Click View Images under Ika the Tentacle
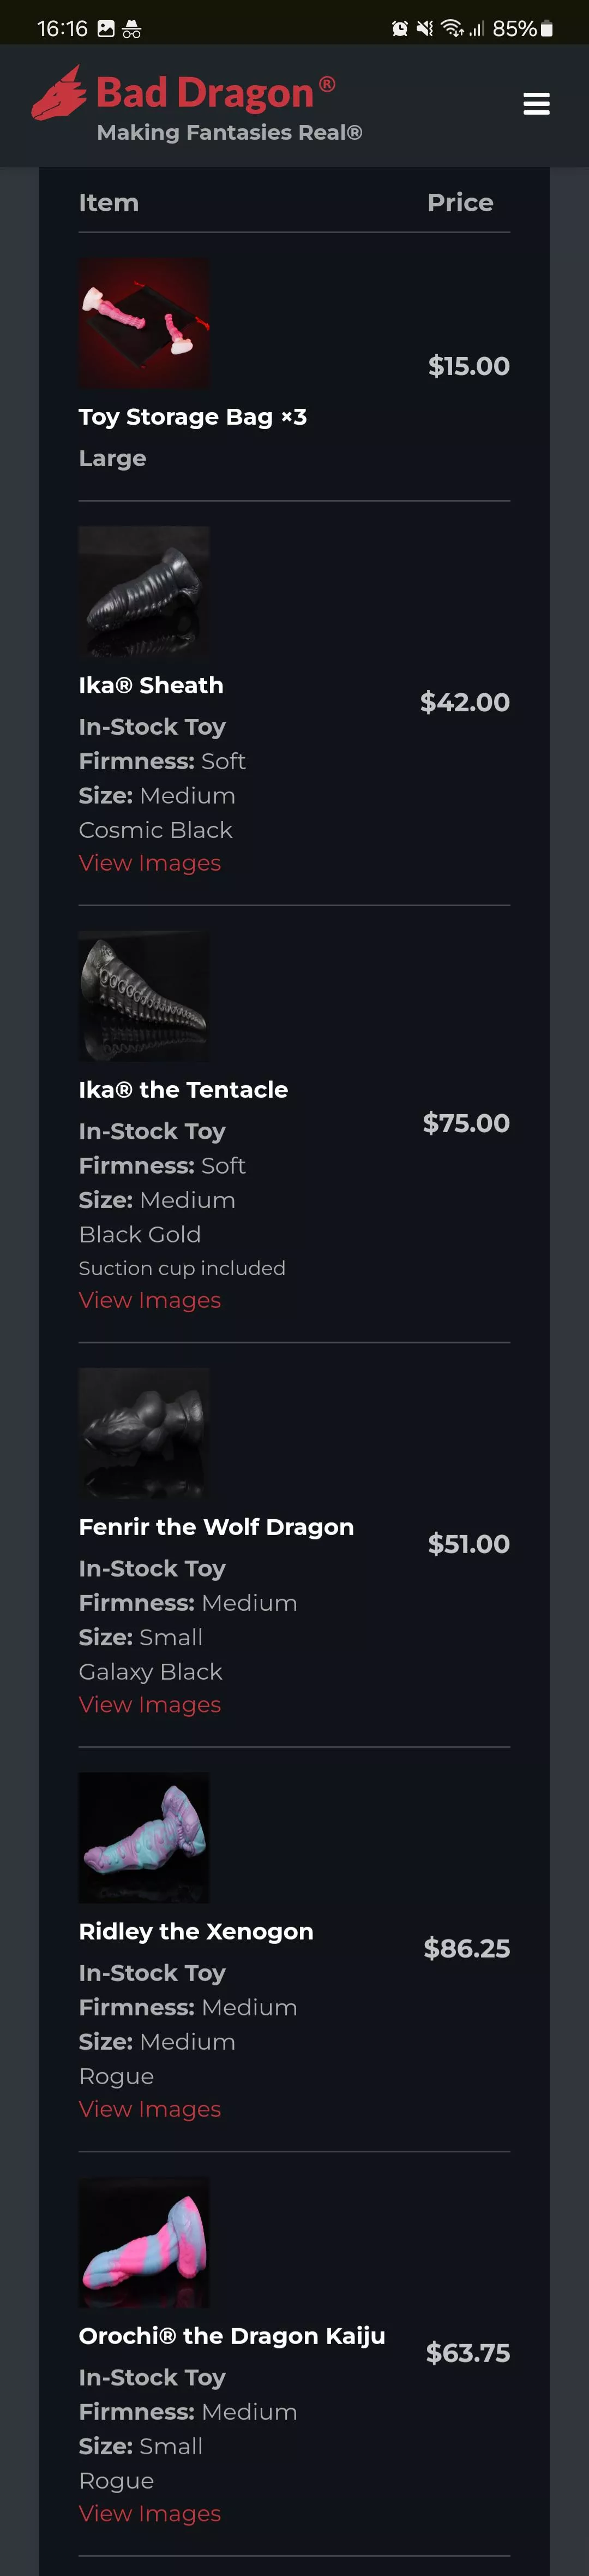 tap(150, 1300)
